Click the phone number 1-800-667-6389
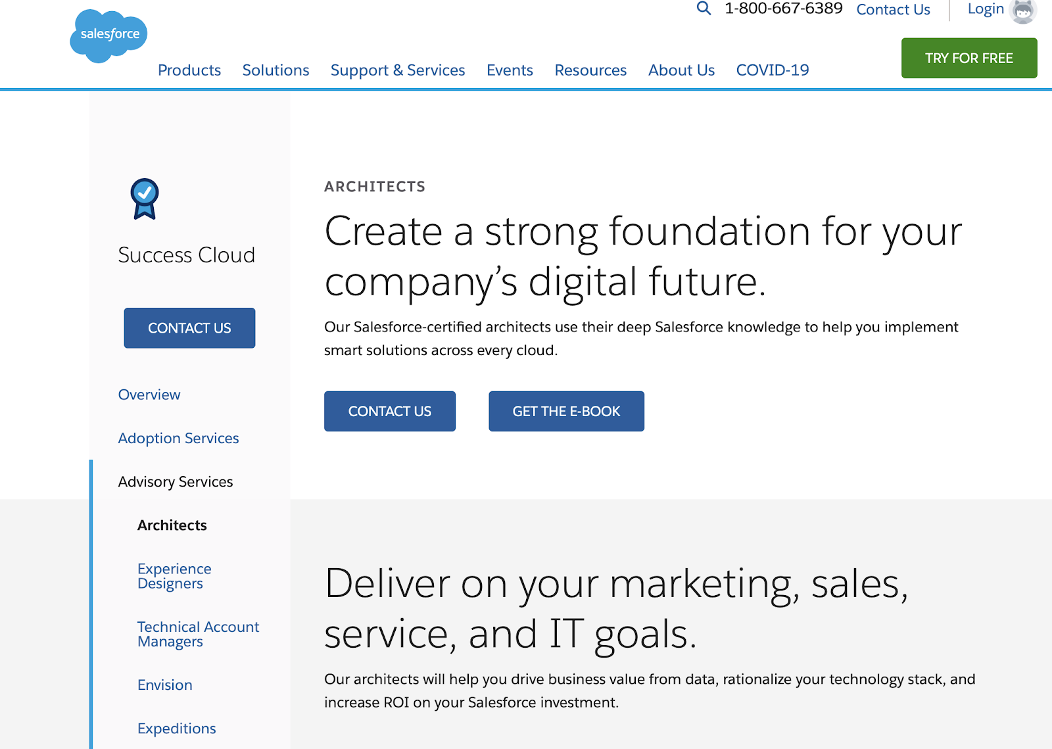 click(783, 9)
